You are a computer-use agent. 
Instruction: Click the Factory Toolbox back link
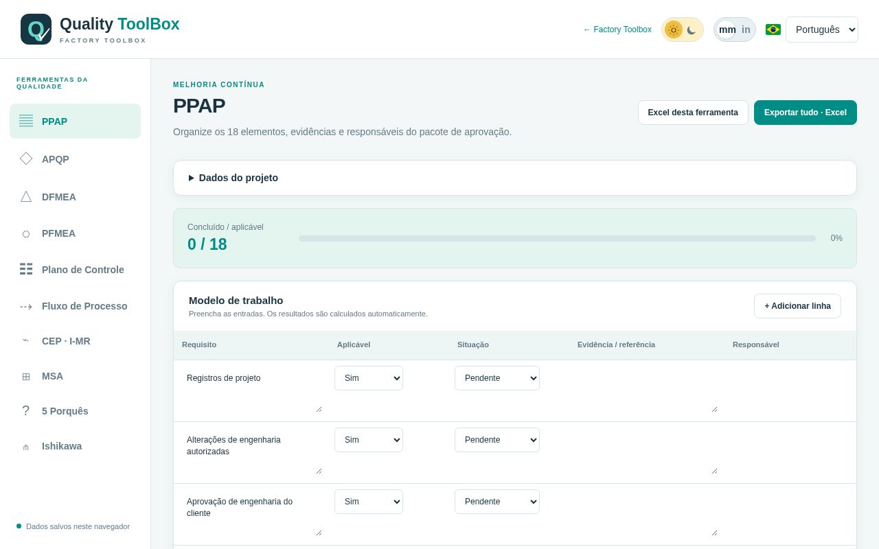[617, 30]
